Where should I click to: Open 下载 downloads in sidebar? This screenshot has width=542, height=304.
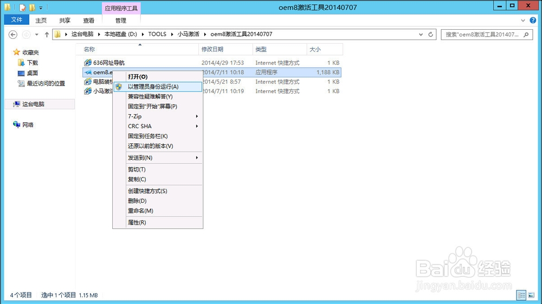[32, 63]
